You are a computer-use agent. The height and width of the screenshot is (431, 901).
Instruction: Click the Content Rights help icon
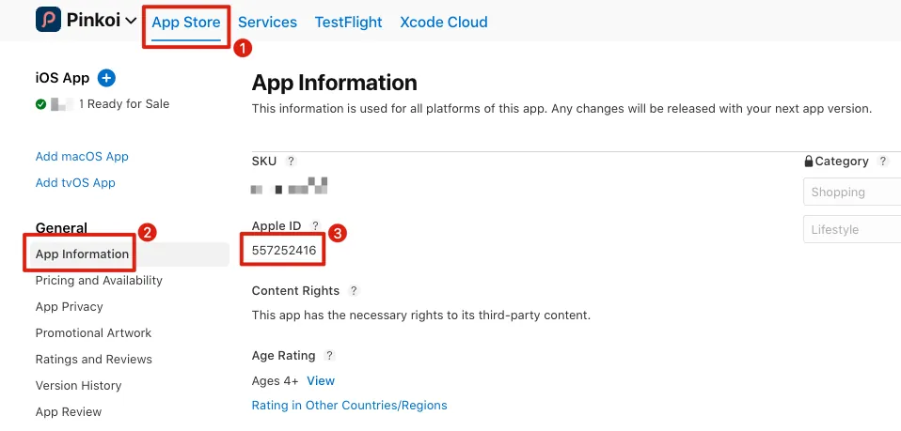(354, 291)
